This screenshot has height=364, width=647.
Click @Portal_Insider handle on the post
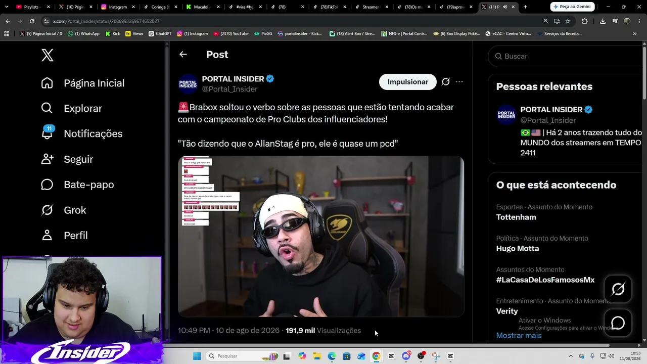click(230, 89)
